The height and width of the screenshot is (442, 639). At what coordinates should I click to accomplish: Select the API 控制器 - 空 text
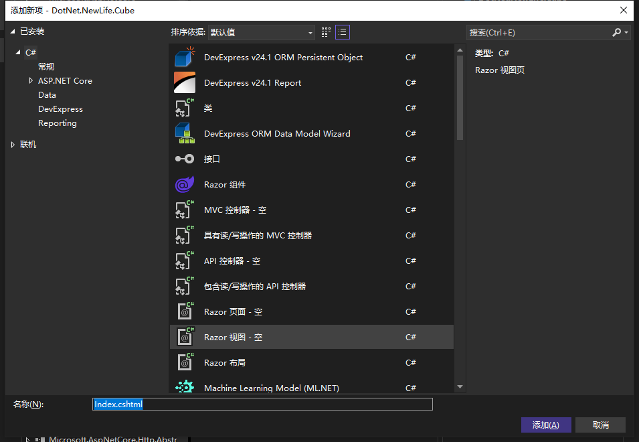pyautogui.click(x=232, y=261)
